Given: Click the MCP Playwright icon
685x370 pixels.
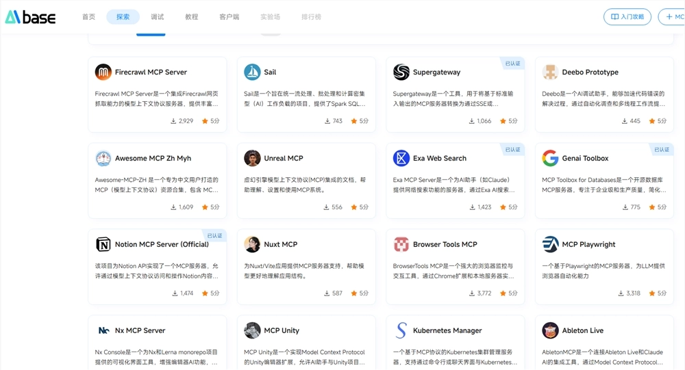Looking at the screenshot, I should (x=550, y=244).
